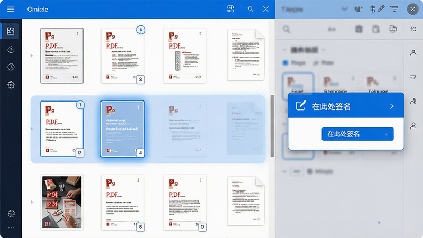This screenshot has width=423, height=238.
Task: Click the briefcase icon in right panel toolbar
Action: [359, 29]
